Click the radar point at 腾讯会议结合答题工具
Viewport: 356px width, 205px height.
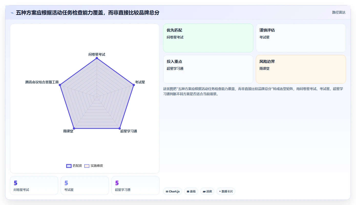(60, 85)
